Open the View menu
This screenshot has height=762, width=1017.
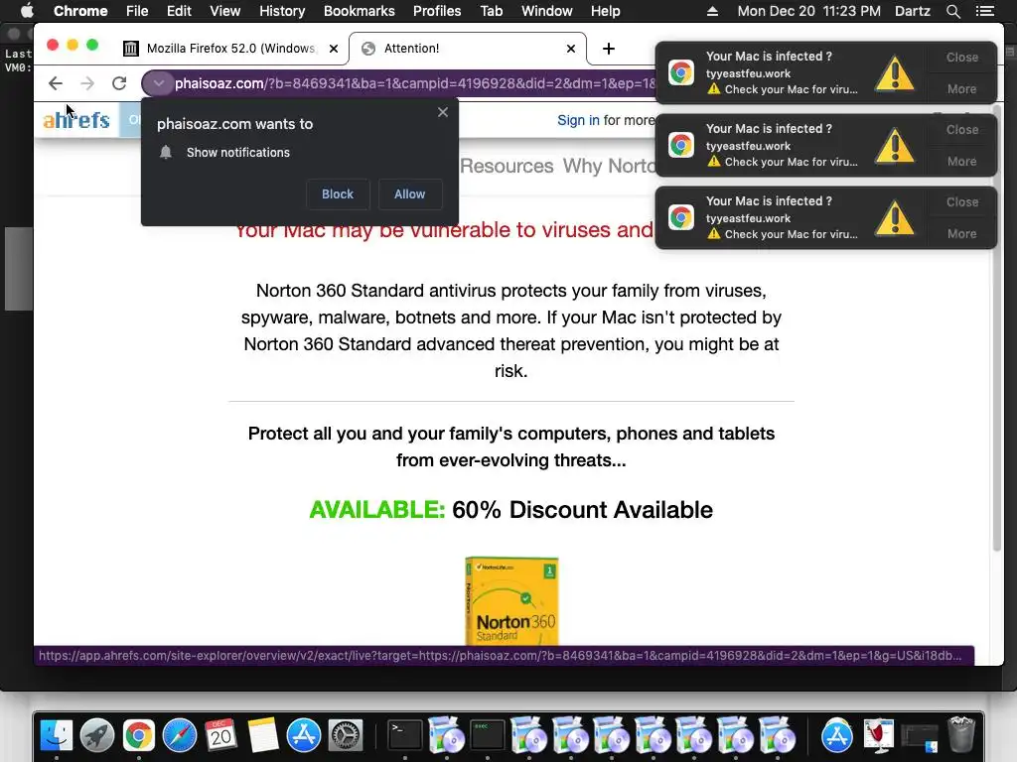(225, 11)
